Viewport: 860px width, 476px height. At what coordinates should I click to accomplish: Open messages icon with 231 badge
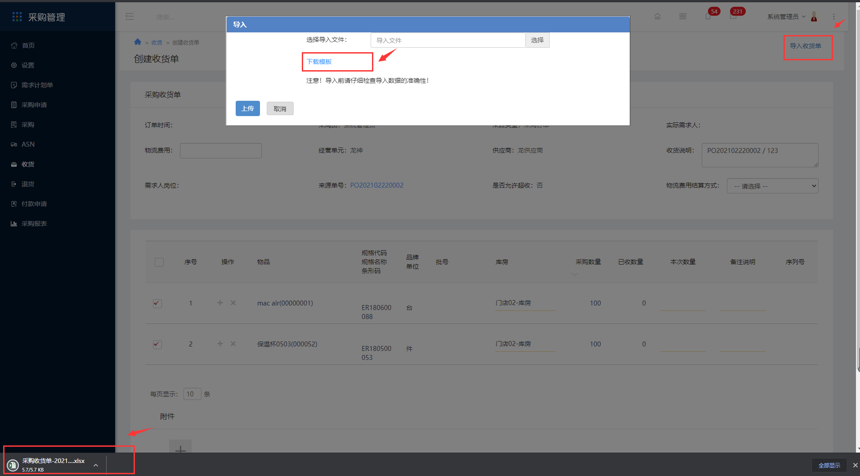click(x=733, y=16)
